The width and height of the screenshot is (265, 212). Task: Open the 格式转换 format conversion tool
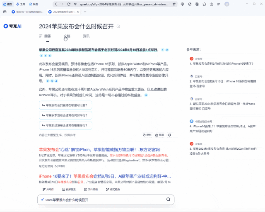tap(113, 189)
